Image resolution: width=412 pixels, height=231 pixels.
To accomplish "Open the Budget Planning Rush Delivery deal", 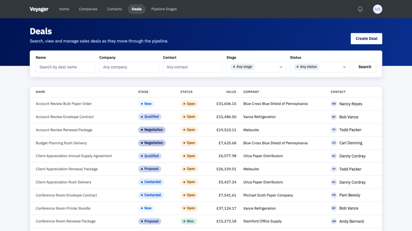I will [61, 143].
